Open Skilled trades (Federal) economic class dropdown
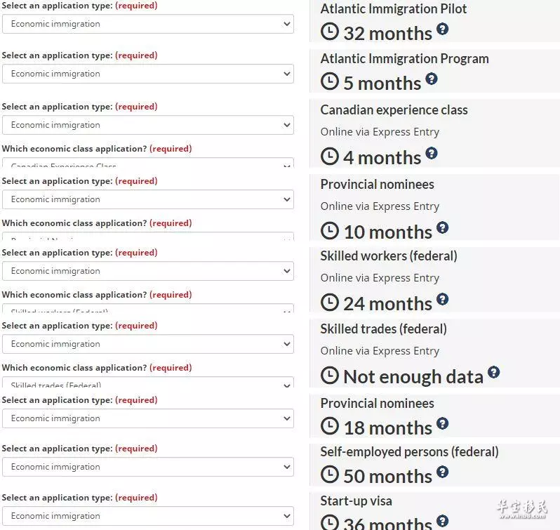The image size is (560, 530). tap(148, 382)
